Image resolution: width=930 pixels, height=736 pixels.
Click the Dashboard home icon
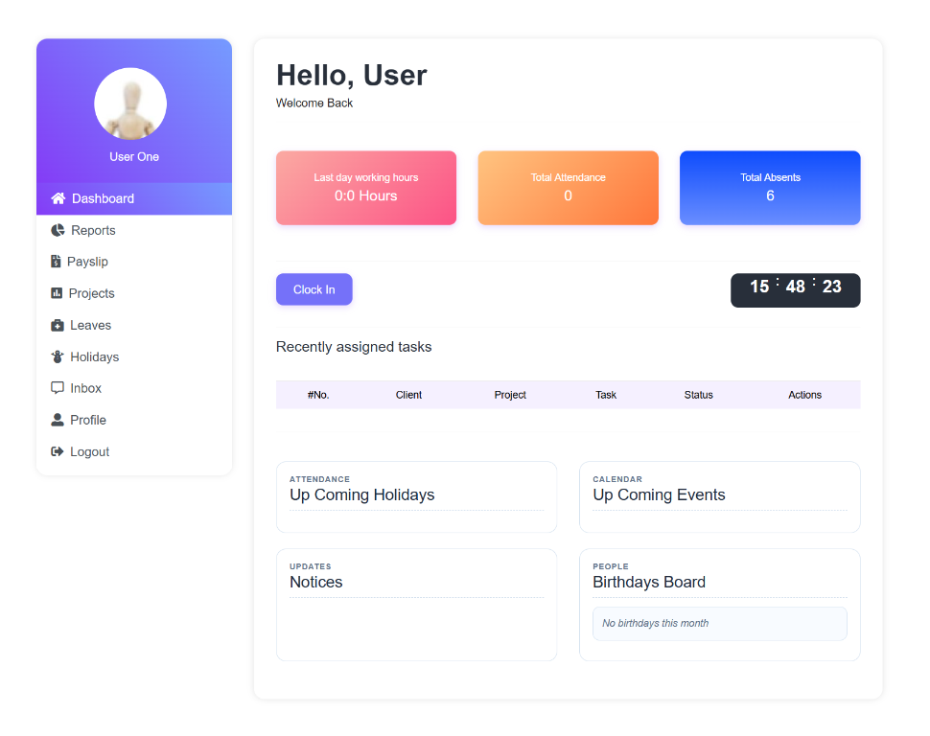[58, 198]
